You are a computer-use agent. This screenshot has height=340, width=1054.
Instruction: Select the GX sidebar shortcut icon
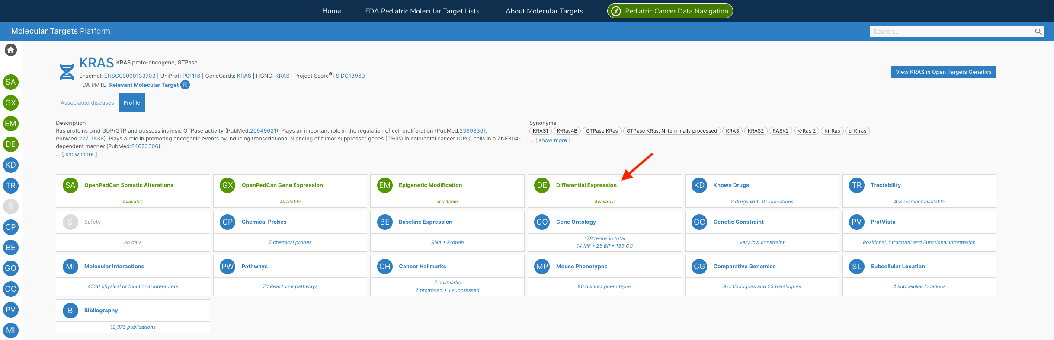coord(11,103)
